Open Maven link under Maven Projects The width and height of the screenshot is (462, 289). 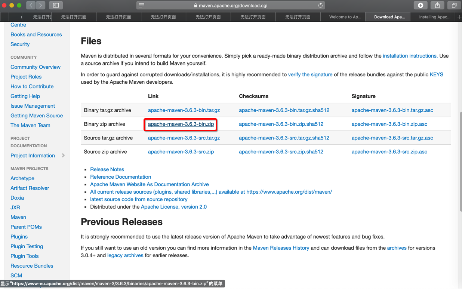click(x=18, y=217)
